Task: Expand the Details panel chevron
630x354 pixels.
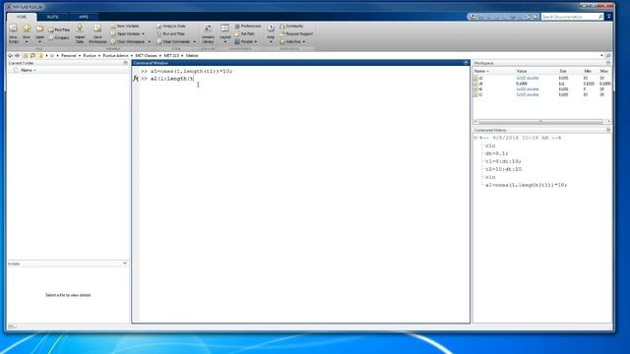Action: (x=125, y=264)
